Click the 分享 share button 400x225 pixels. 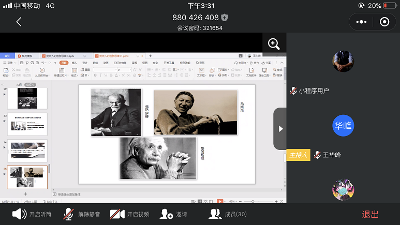click(x=266, y=63)
